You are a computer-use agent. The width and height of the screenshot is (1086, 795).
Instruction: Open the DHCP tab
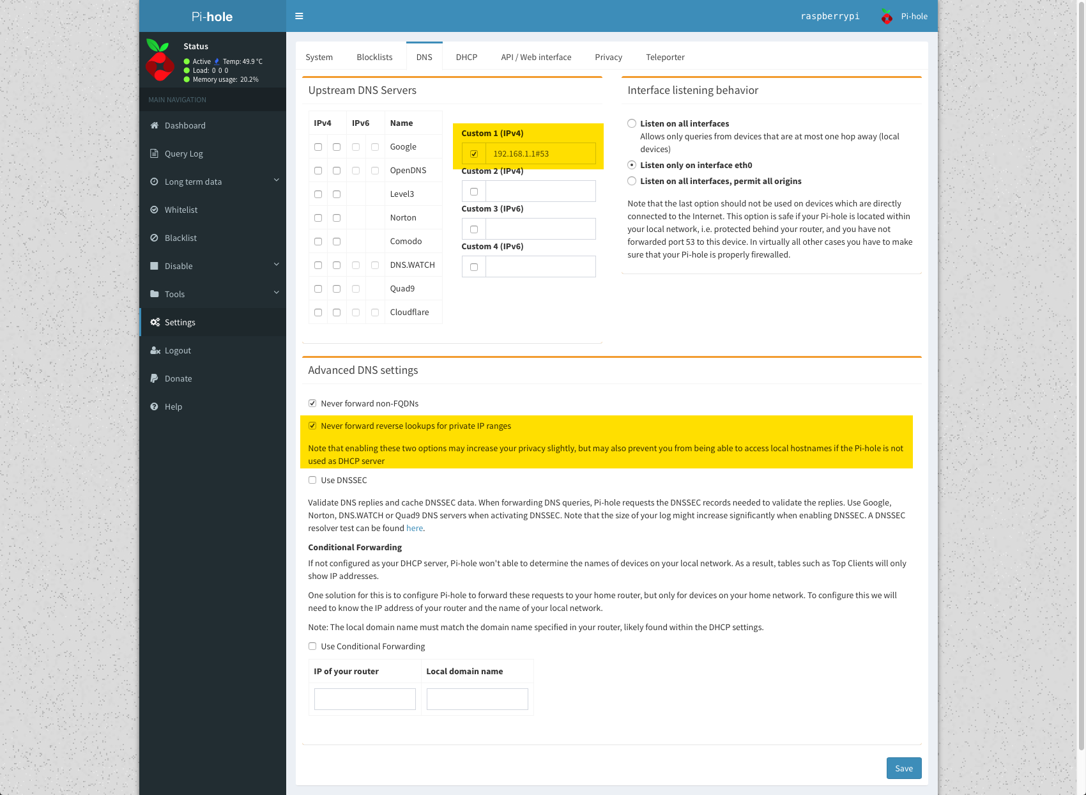(467, 57)
